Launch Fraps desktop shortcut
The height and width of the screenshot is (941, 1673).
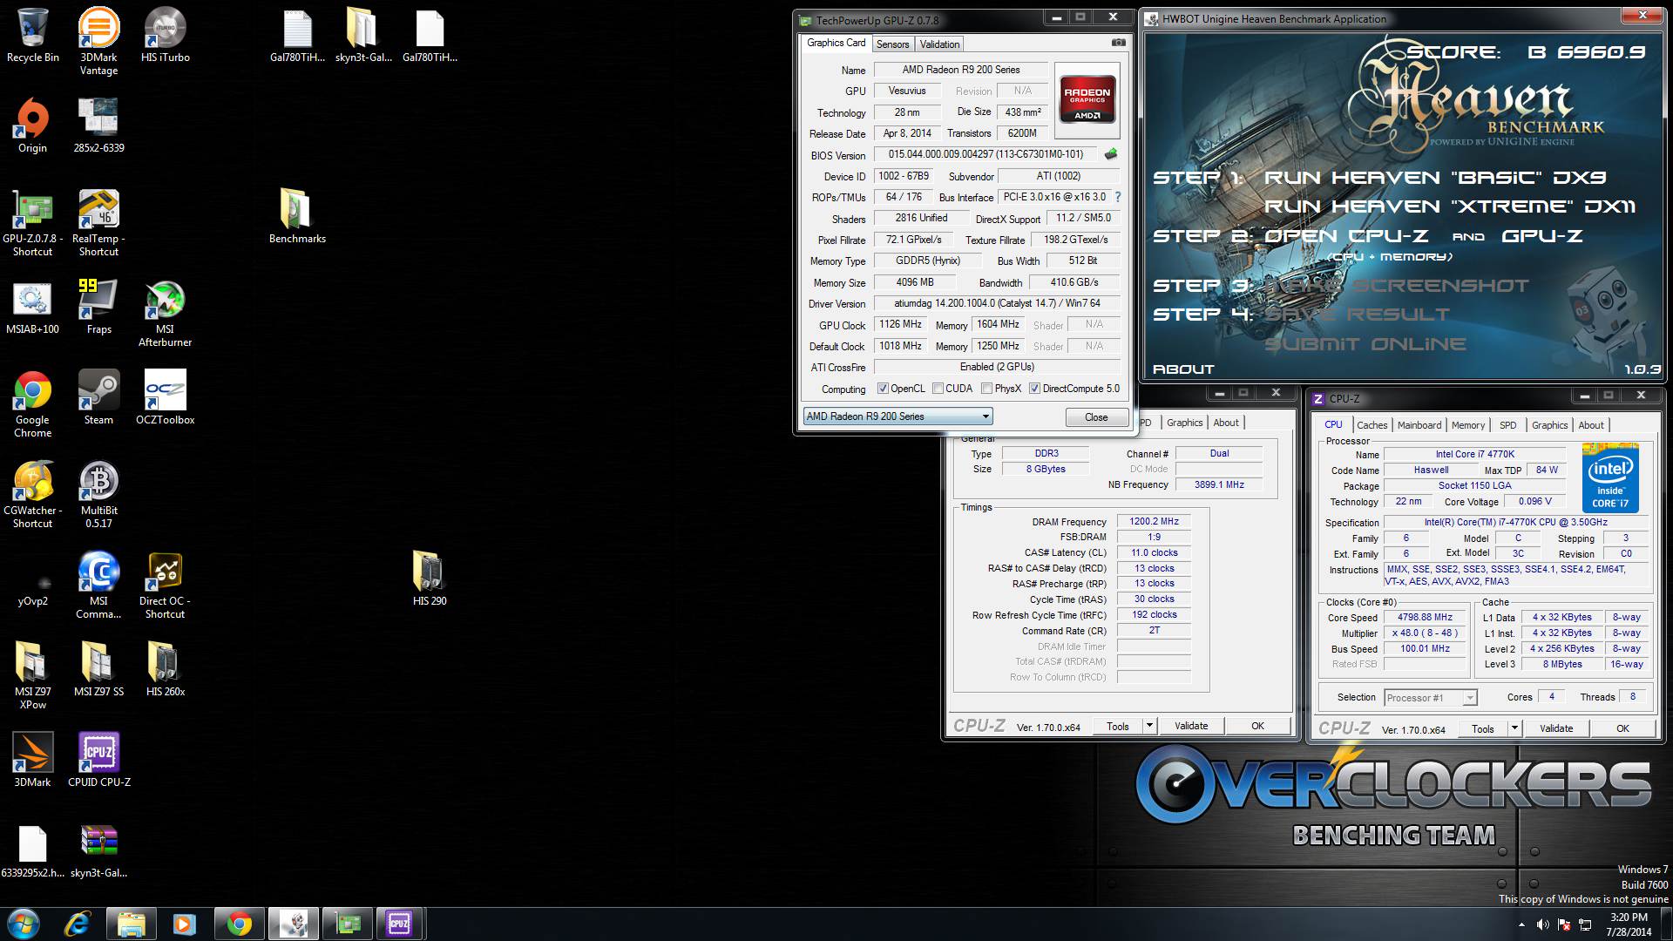98,307
